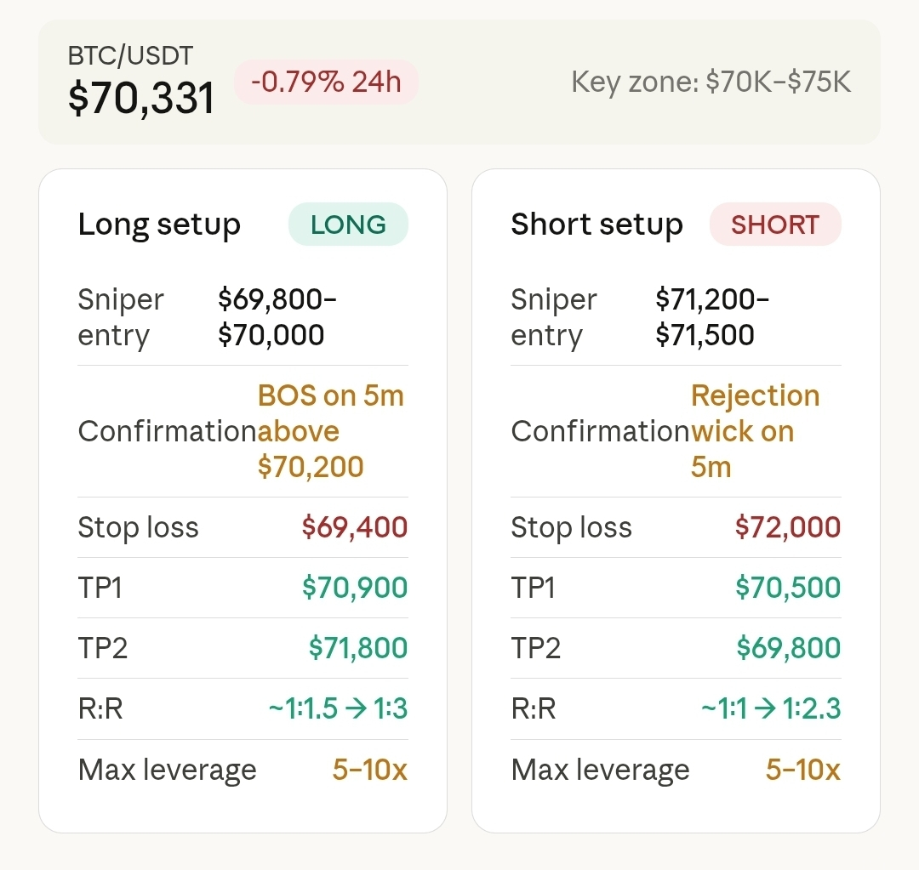Image resolution: width=919 pixels, height=870 pixels.
Task: Click the long stop loss $69,400
Action: point(355,527)
